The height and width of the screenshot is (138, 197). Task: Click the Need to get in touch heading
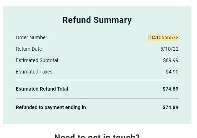97,136
